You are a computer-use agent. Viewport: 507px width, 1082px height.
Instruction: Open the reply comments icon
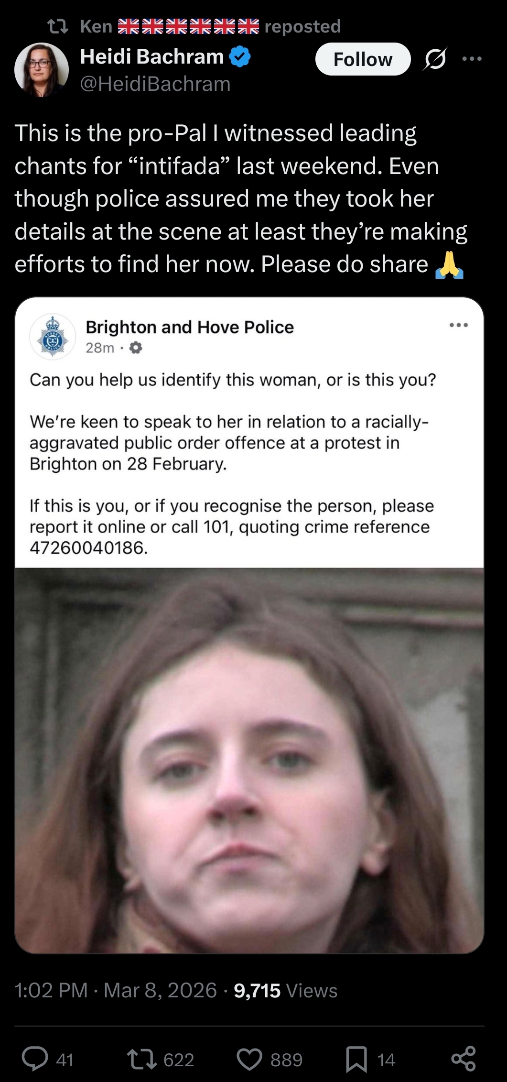point(35,1059)
